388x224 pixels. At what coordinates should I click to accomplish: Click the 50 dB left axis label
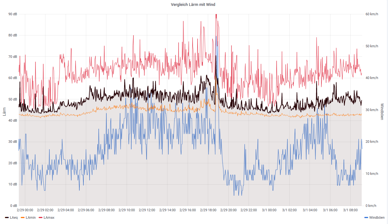coord(13,99)
